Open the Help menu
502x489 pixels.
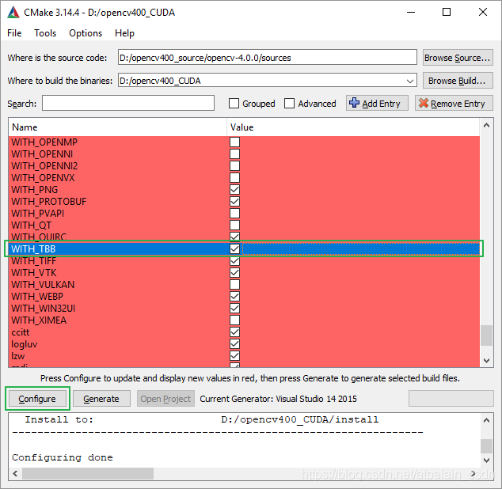pyautogui.click(x=124, y=33)
